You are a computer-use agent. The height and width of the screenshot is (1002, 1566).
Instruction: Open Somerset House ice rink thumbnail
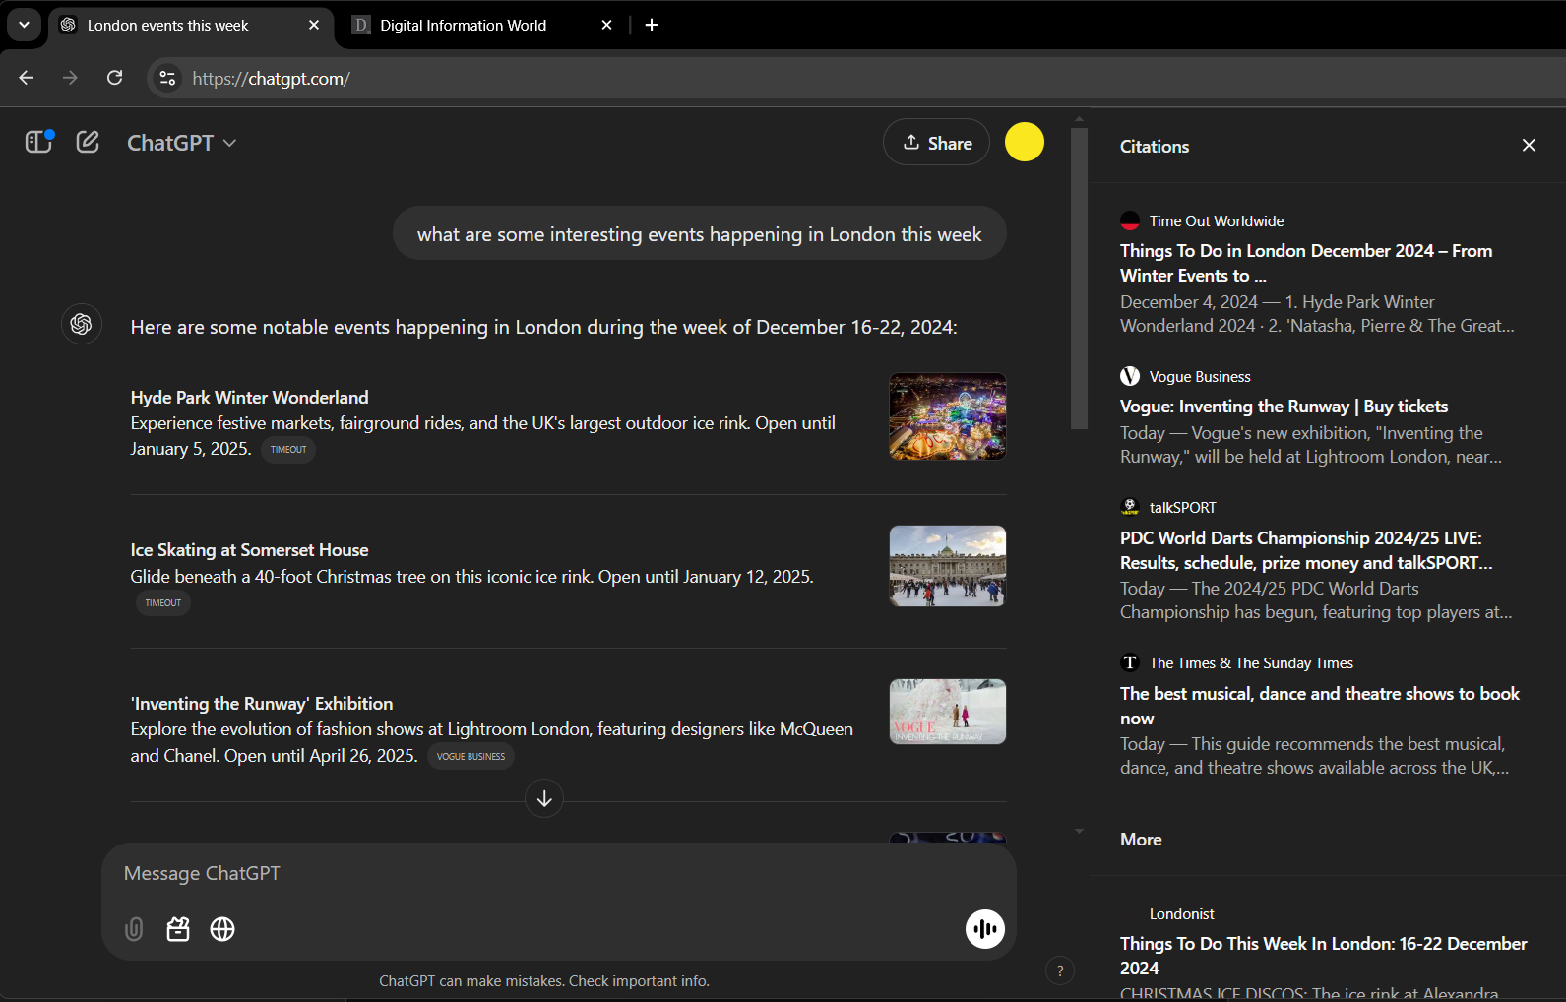(948, 566)
